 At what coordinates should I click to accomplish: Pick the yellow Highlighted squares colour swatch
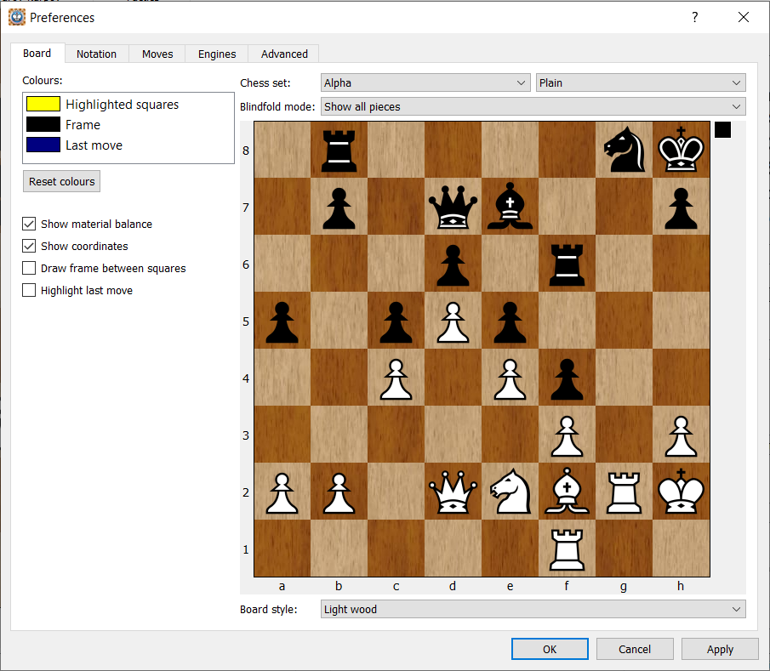43,105
